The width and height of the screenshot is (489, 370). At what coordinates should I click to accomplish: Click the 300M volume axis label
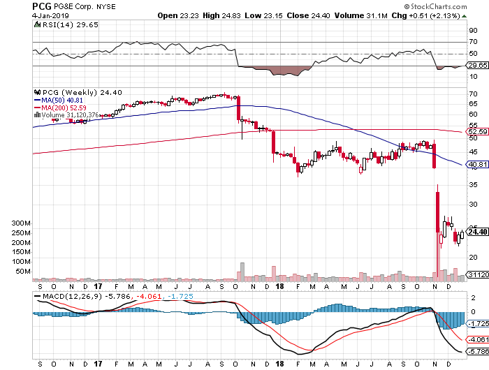click(21, 223)
